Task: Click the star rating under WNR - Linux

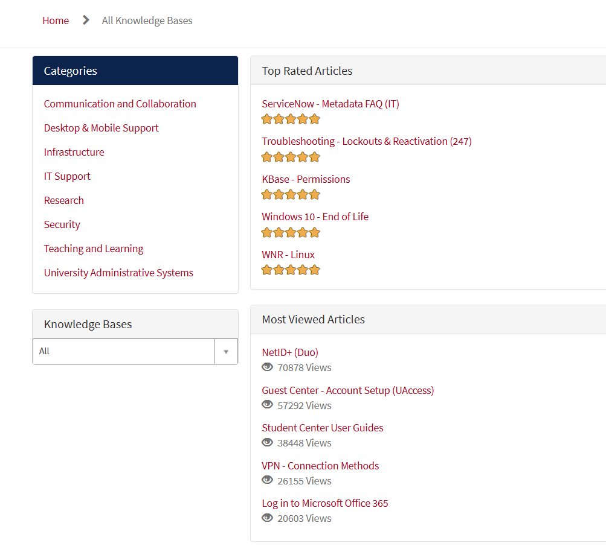Action: tap(291, 270)
